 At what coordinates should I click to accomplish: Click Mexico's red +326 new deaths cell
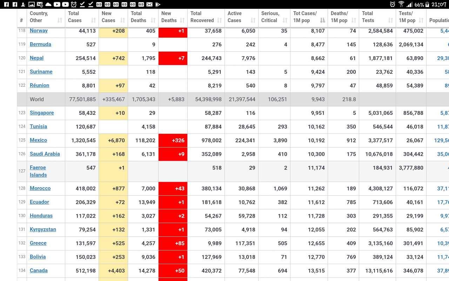point(173,140)
